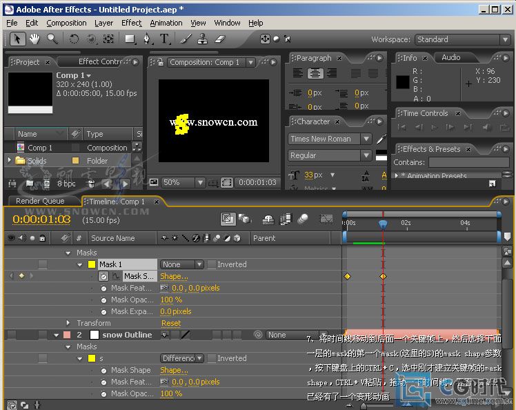Align paragraph text right
This screenshot has width=516, height=410.
coord(332,72)
